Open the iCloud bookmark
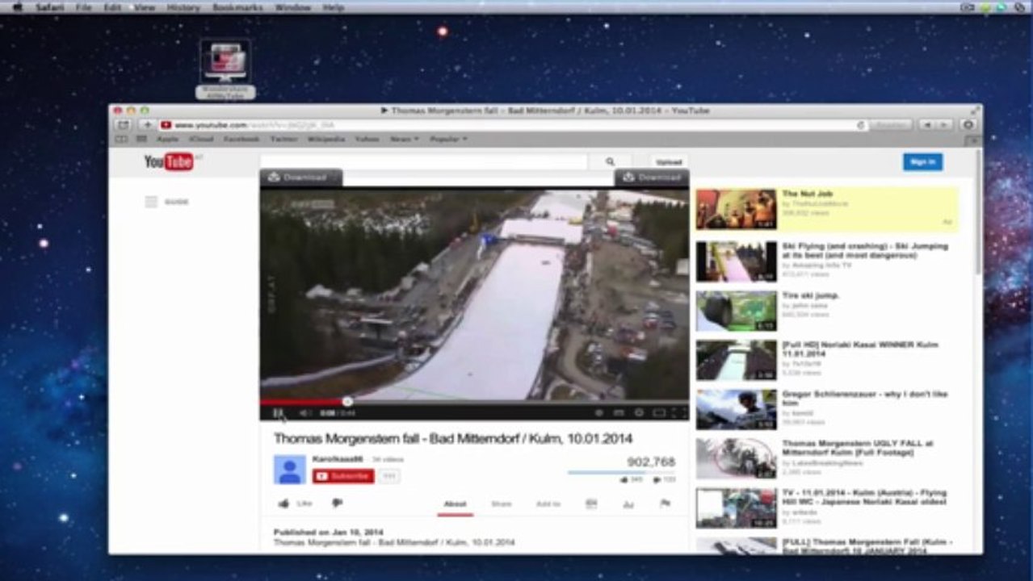1033x581 pixels. click(x=201, y=139)
